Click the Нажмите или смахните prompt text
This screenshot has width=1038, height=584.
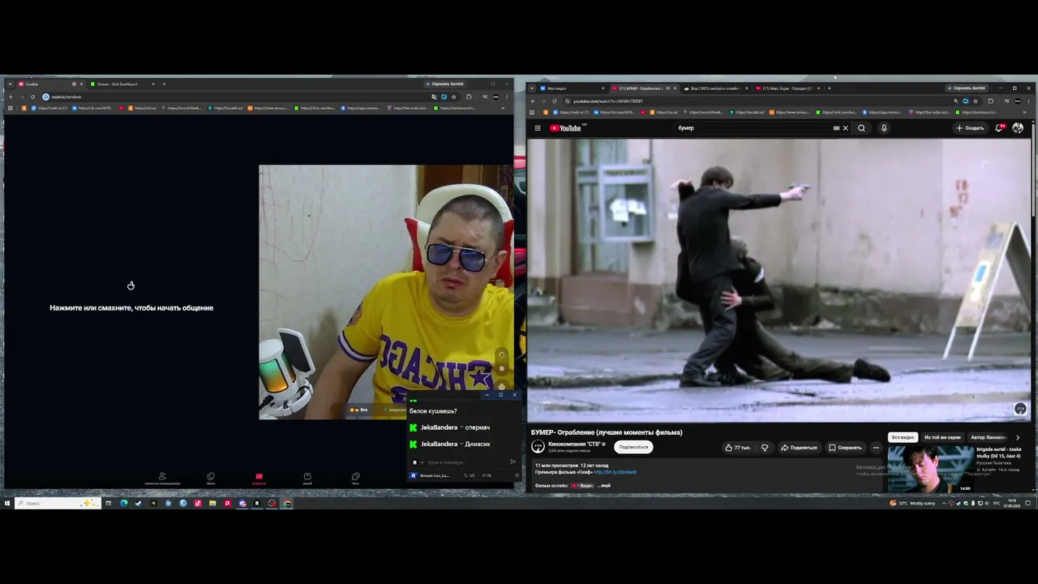click(131, 308)
